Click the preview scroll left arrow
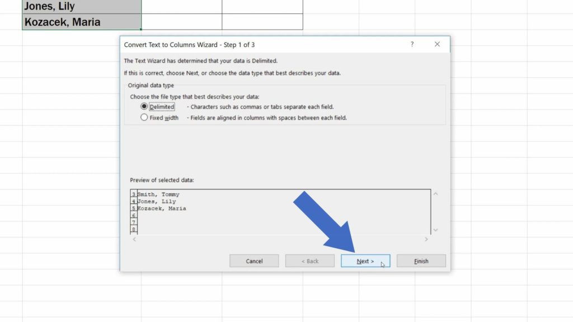This screenshot has height=322, width=573. pyautogui.click(x=134, y=239)
